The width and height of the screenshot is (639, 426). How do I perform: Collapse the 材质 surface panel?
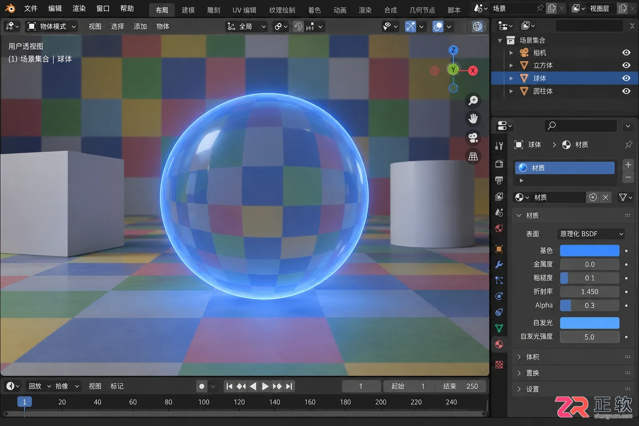point(574,215)
